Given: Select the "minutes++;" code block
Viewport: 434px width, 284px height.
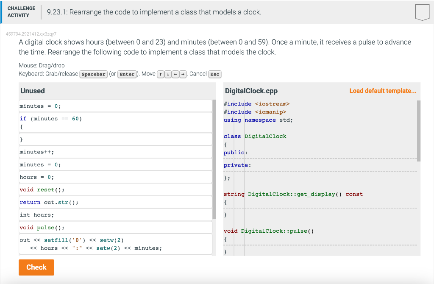Looking at the screenshot, I should (x=115, y=152).
